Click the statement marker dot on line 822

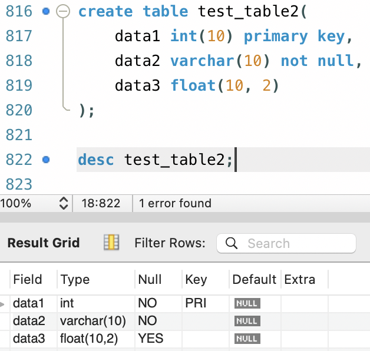(46, 160)
